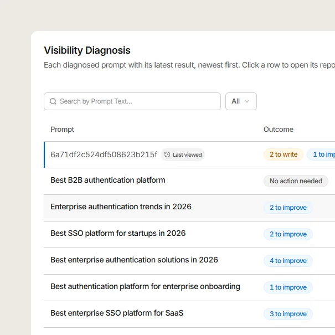Click the 3 to improve badge
335x335 pixels.
coord(288,314)
